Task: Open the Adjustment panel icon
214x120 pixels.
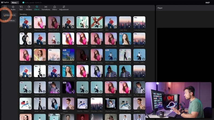Action: 64,7
